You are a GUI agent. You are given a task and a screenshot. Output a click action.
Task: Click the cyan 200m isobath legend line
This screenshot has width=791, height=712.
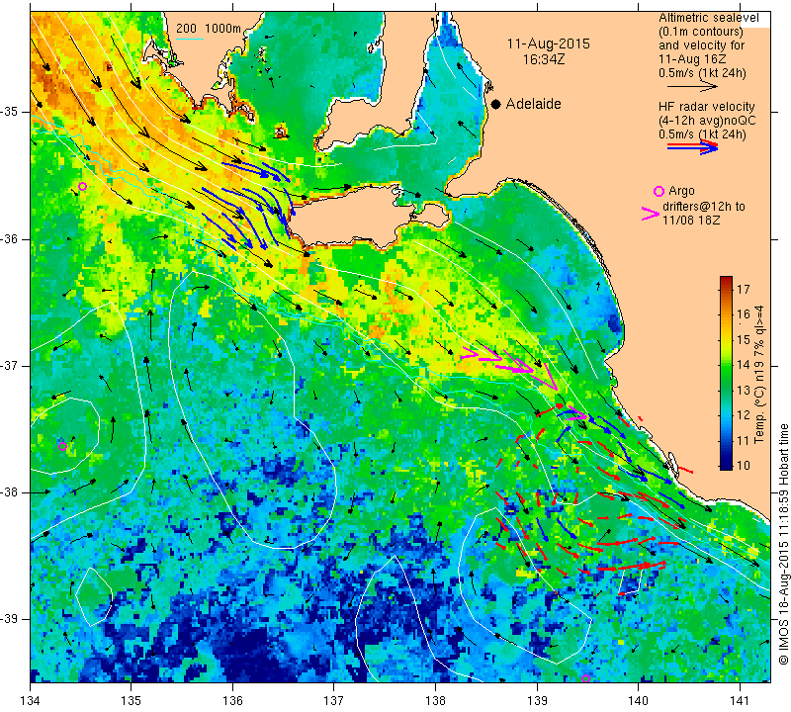(x=190, y=39)
